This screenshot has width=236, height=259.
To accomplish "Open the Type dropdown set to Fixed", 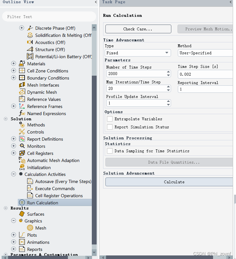I will (x=138, y=53).
